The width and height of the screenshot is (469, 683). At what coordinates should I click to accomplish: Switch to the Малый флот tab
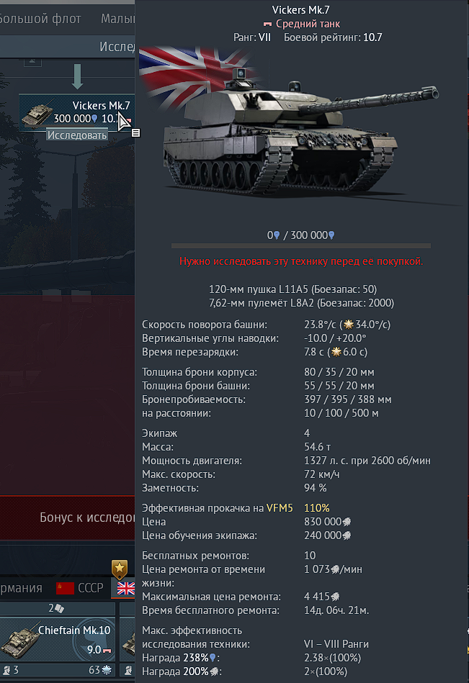pyautogui.click(x=117, y=19)
